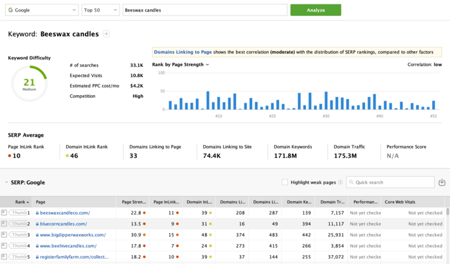This screenshot has height=264, width=450.
Task: Click the info icon next to Highlight weak pages
Action: [x=340, y=182]
